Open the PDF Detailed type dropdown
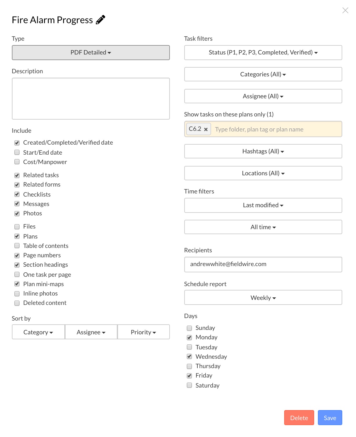The height and width of the screenshot is (437, 356). click(91, 53)
